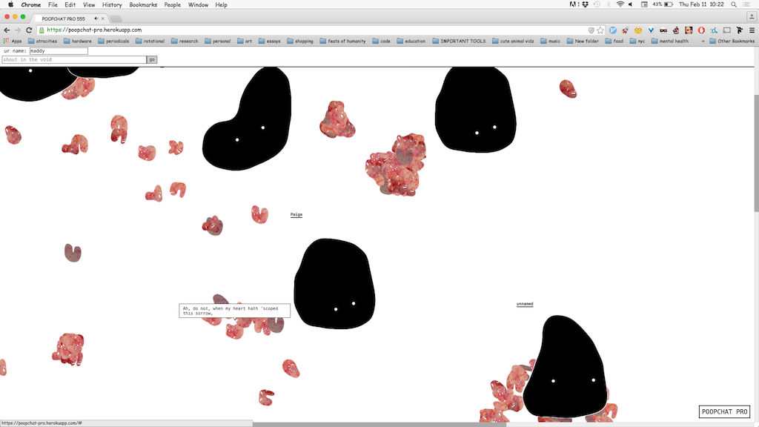Open the Other Bookmarks folder
Screen dimensions: 759x427
[x=732, y=42]
